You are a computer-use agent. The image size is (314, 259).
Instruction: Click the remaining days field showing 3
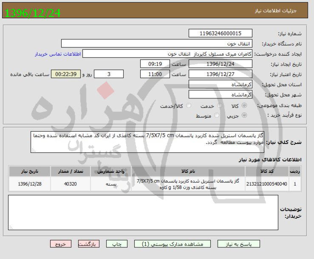tap(109, 74)
